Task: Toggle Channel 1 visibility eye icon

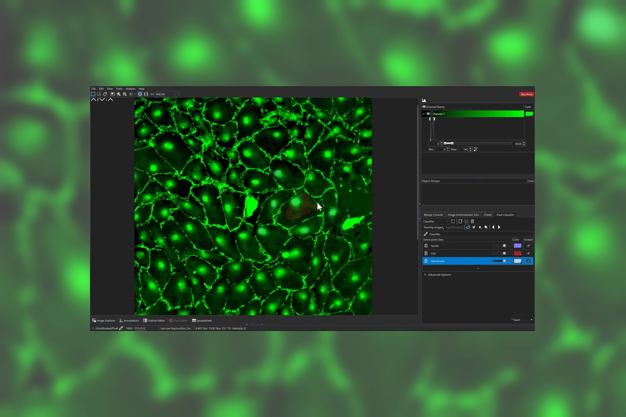Action: [x=427, y=114]
